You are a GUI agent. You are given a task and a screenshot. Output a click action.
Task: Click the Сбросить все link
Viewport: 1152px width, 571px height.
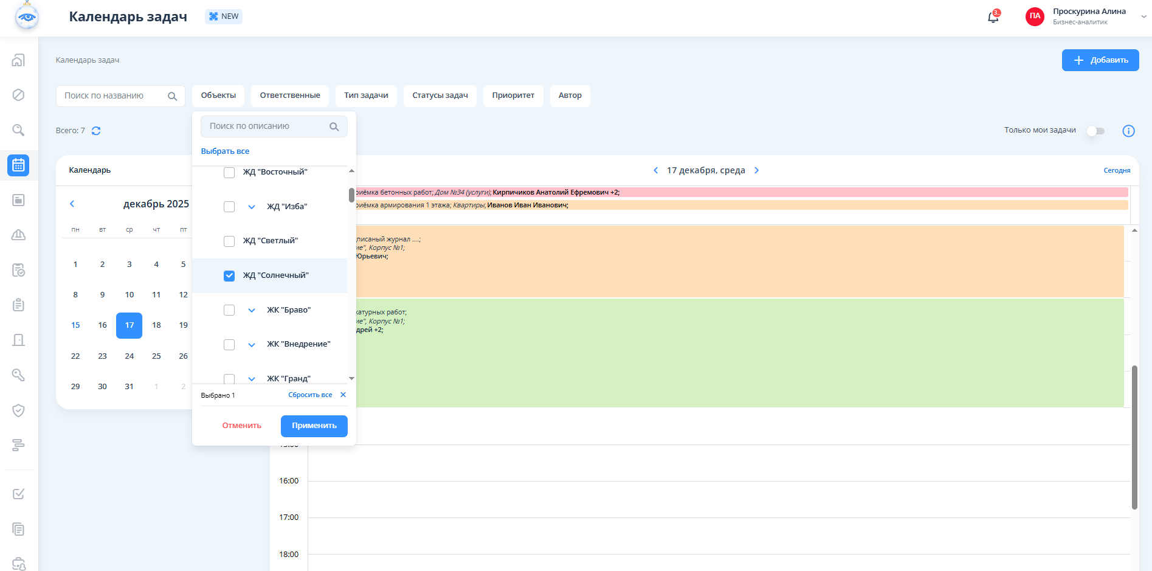[x=310, y=395]
